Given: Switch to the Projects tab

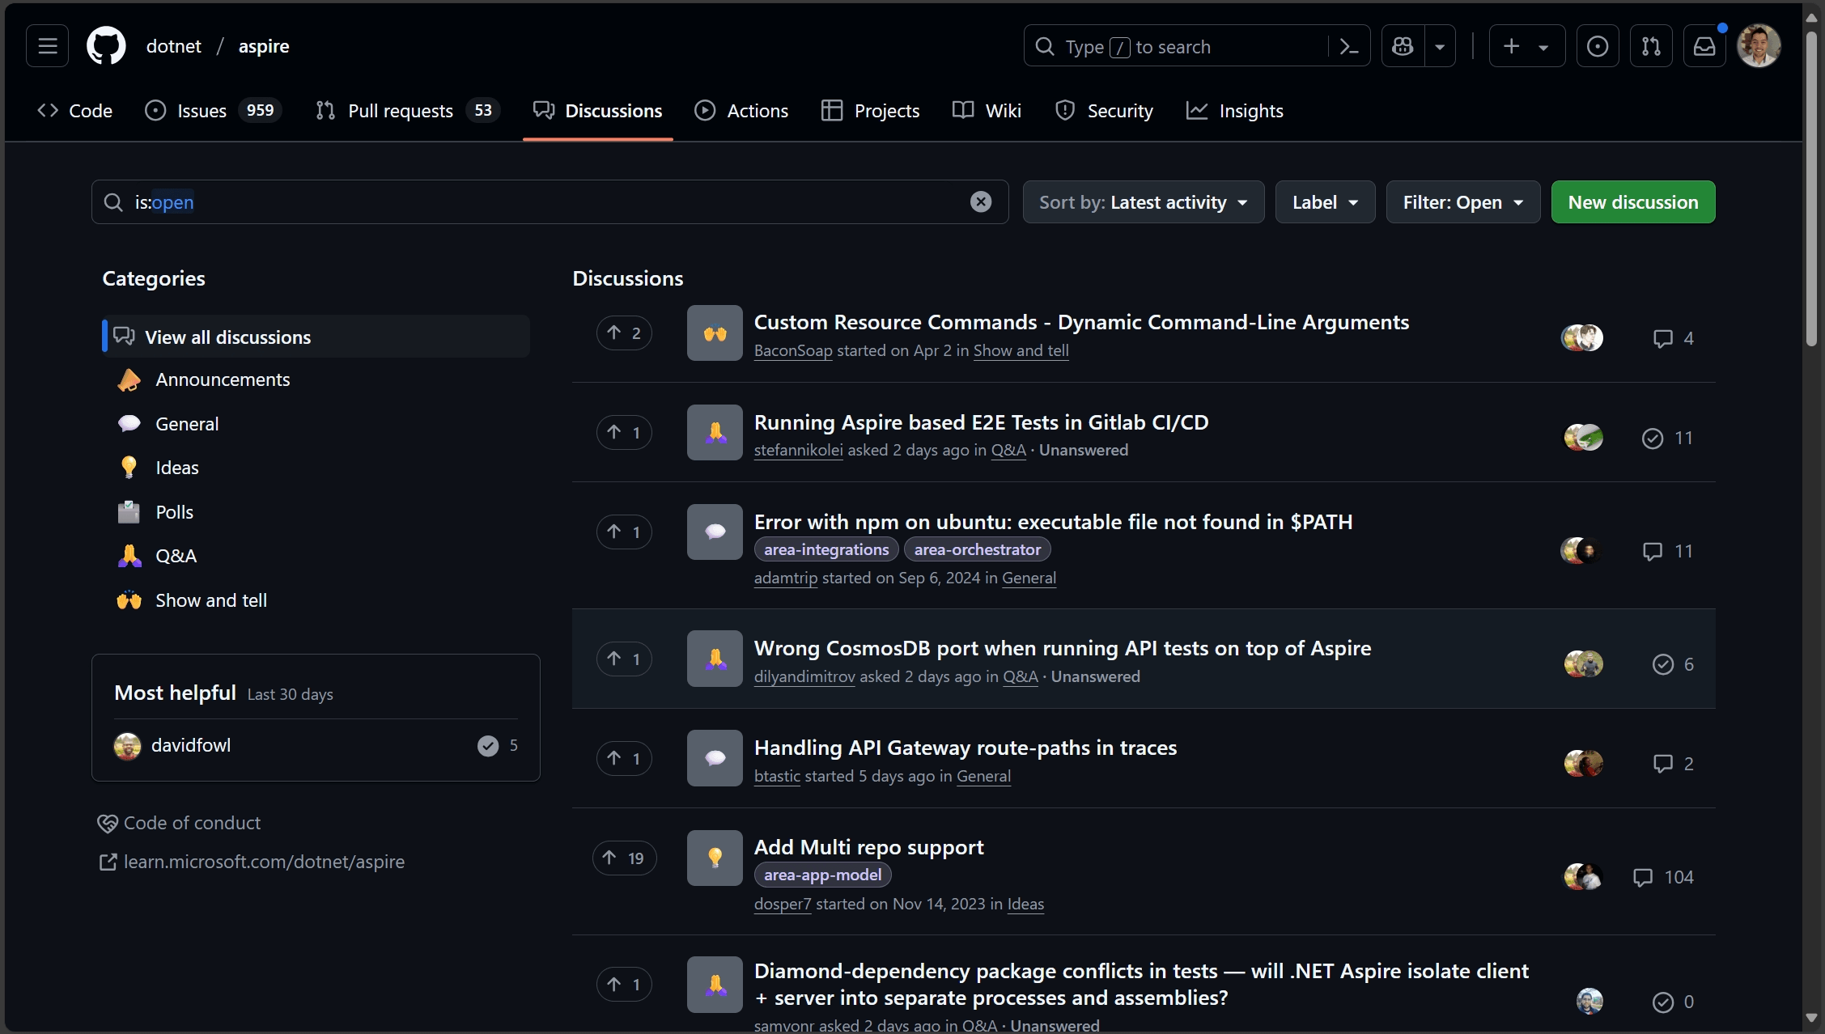Looking at the screenshot, I should click(871, 111).
